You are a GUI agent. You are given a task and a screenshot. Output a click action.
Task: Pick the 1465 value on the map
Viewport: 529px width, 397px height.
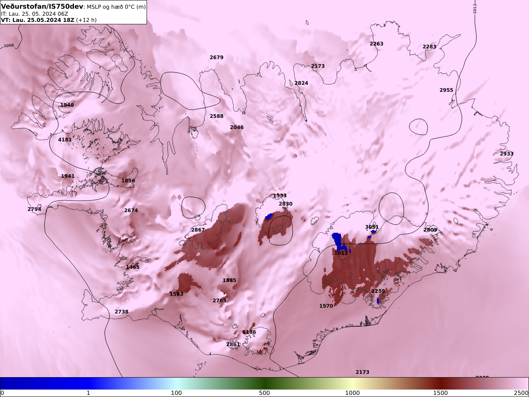133,267
